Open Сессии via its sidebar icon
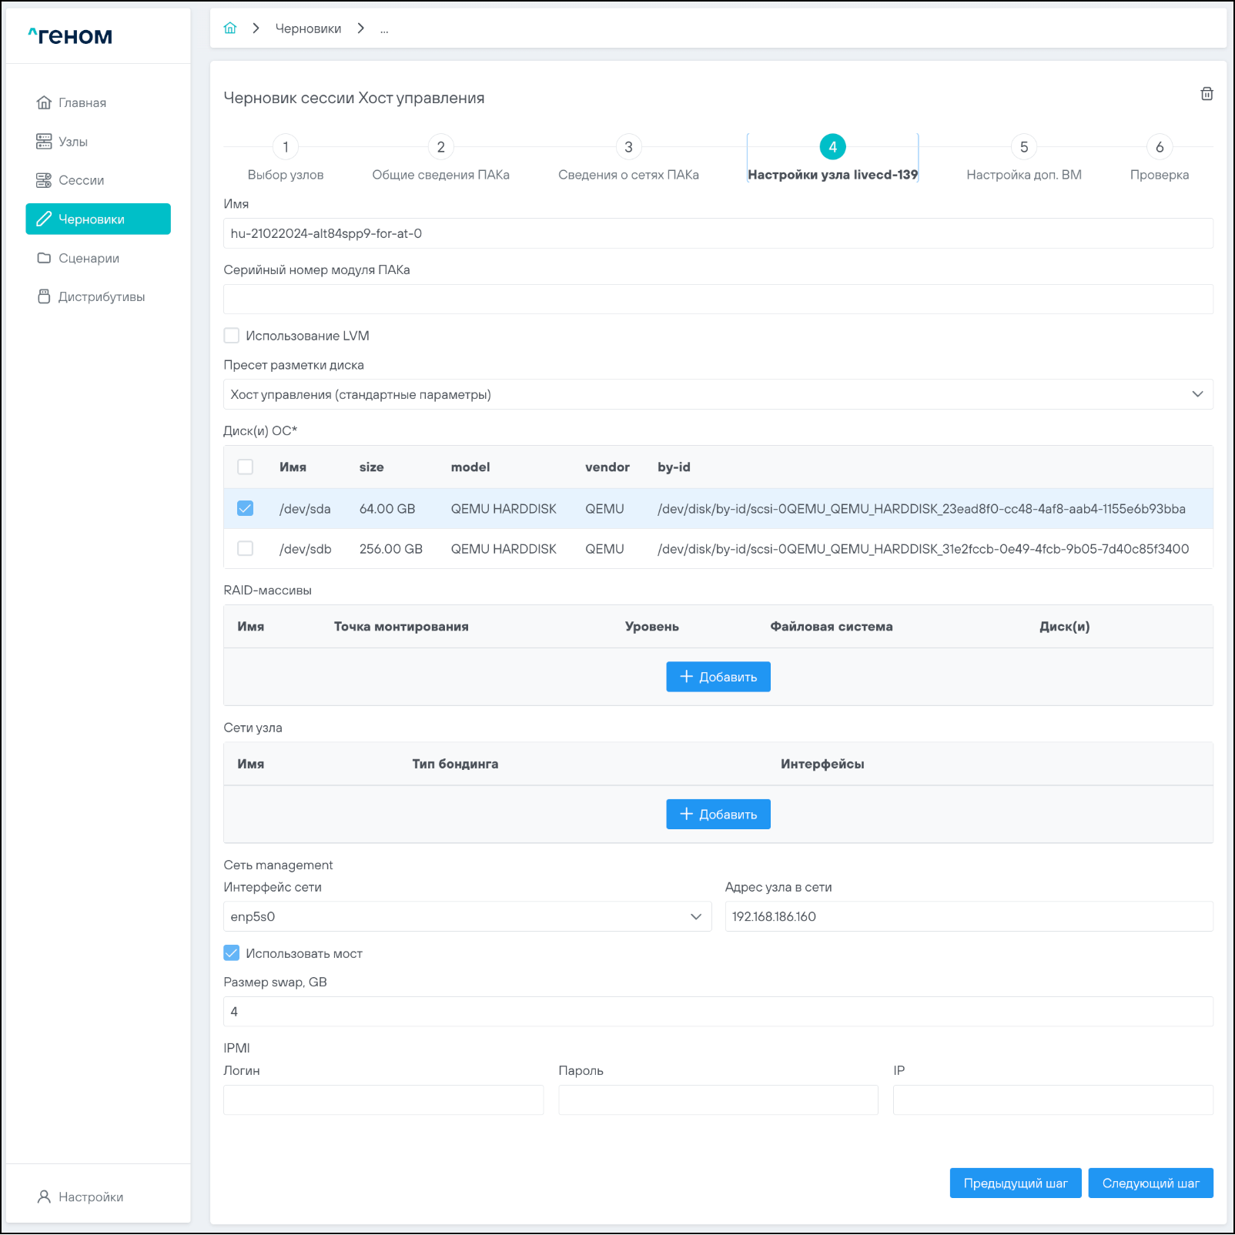 (x=44, y=180)
